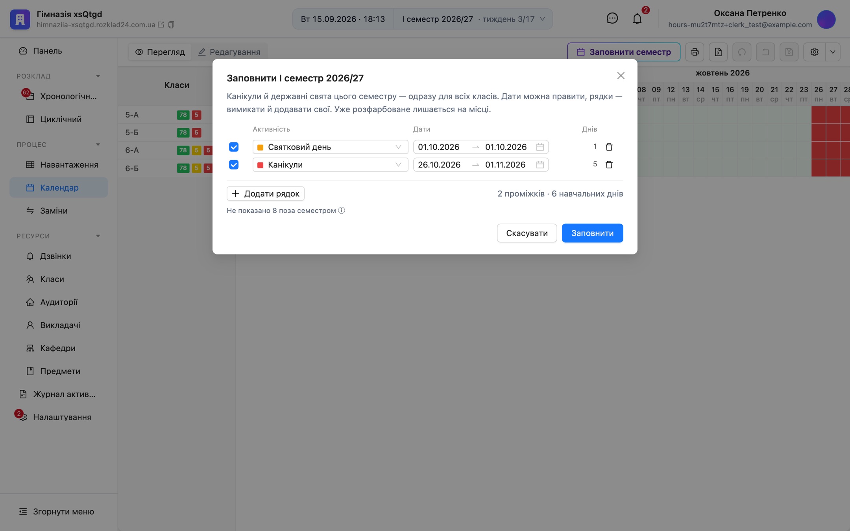Expand the semester week selector dropdown
The image size is (850, 531).
[473, 19]
